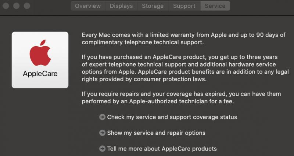The height and width of the screenshot is (156, 294).
Task: Click the paragraph about three years support
Action: click(x=180, y=68)
